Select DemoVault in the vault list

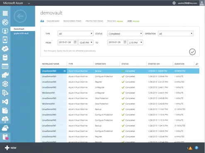click(x=23, y=29)
